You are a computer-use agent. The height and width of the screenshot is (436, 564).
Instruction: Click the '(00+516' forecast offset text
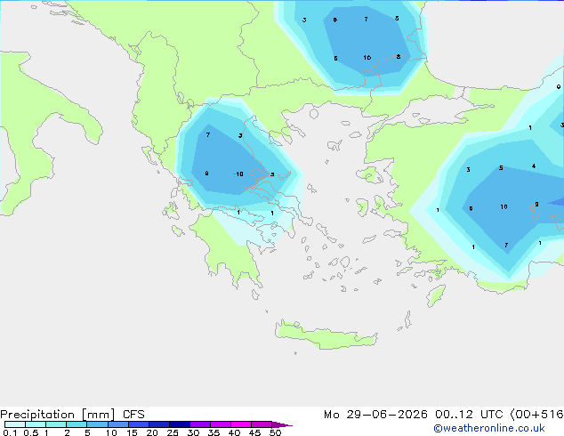pyautogui.click(x=537, y=415)
